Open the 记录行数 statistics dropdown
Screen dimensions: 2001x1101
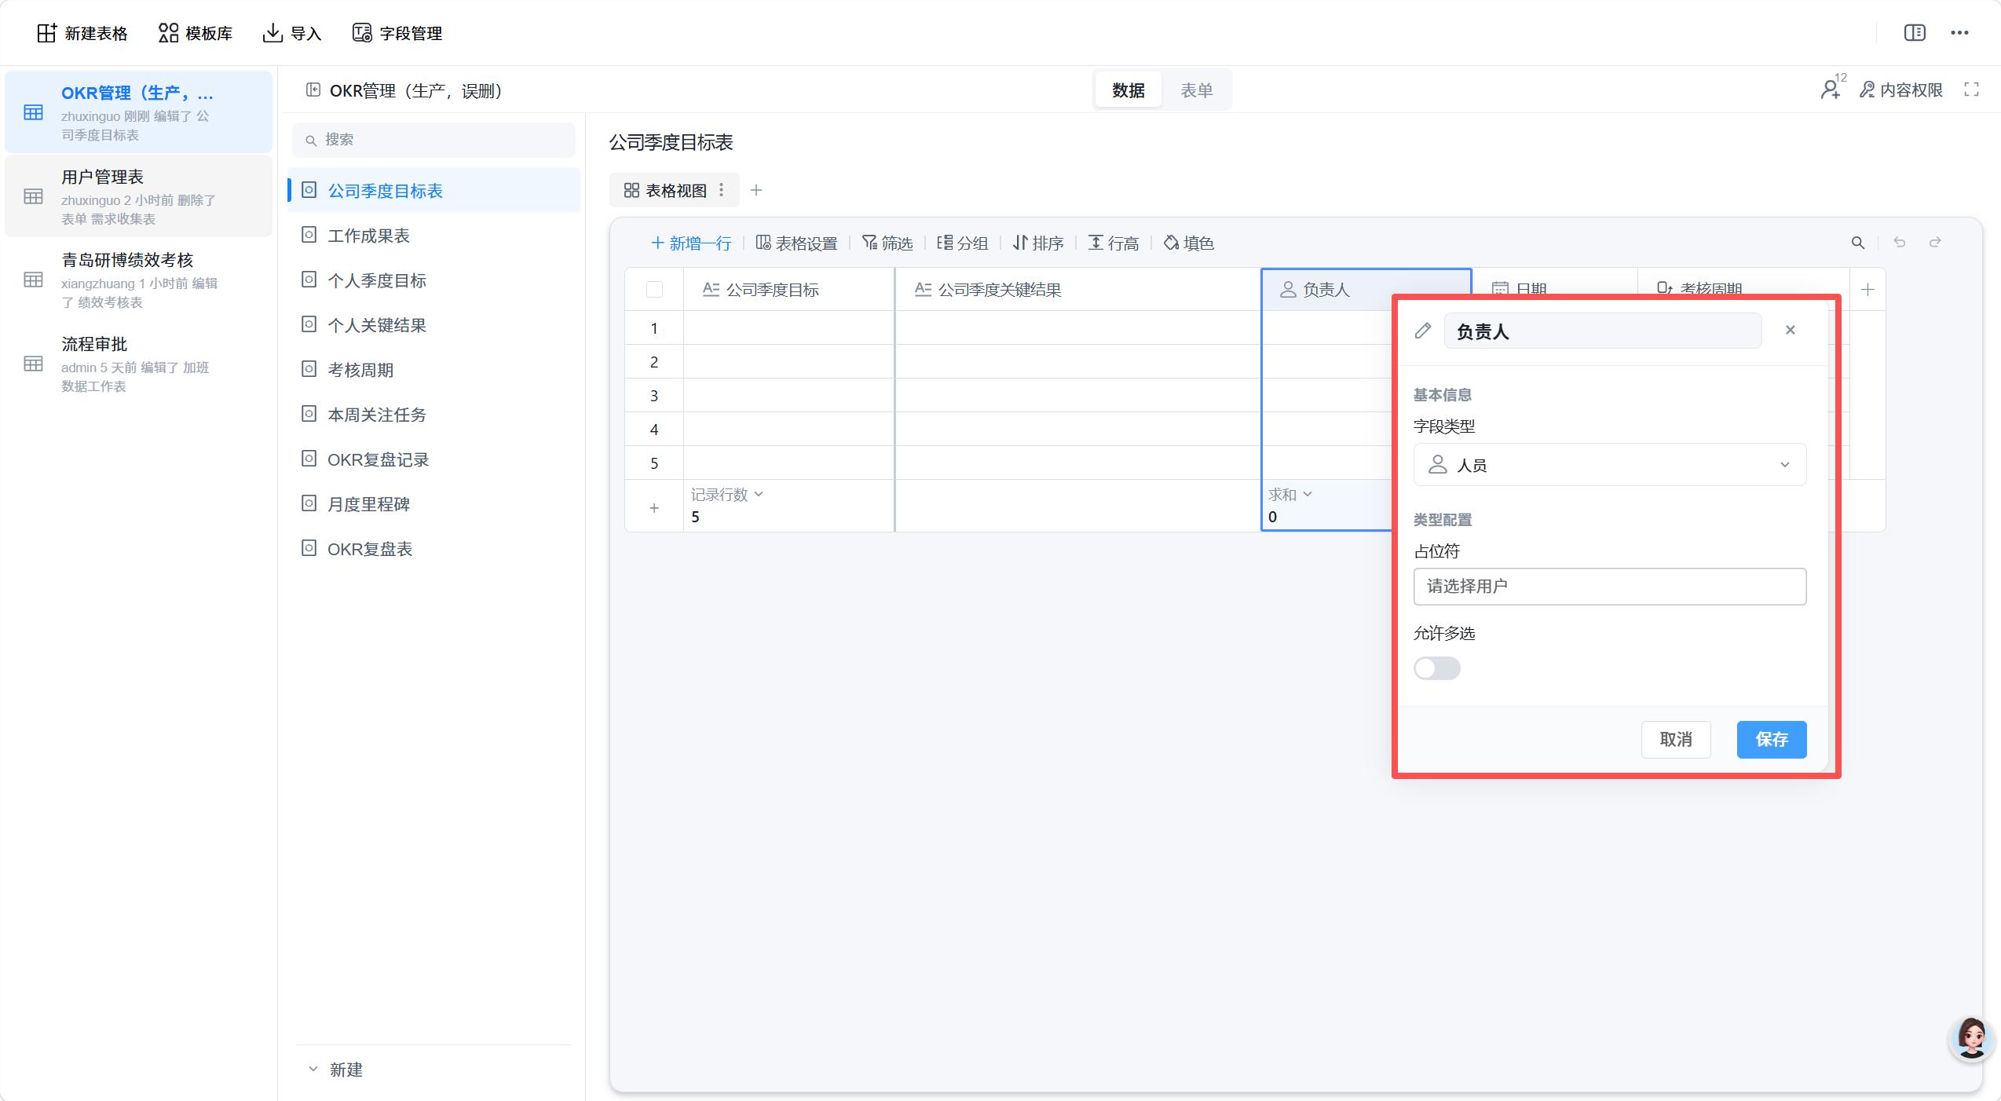(x=727, y=494)
